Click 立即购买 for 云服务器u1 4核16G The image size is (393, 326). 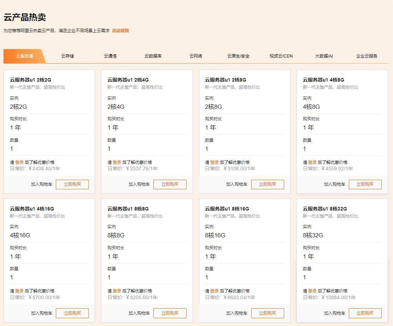pyautogui.click(x=72, y=313)
